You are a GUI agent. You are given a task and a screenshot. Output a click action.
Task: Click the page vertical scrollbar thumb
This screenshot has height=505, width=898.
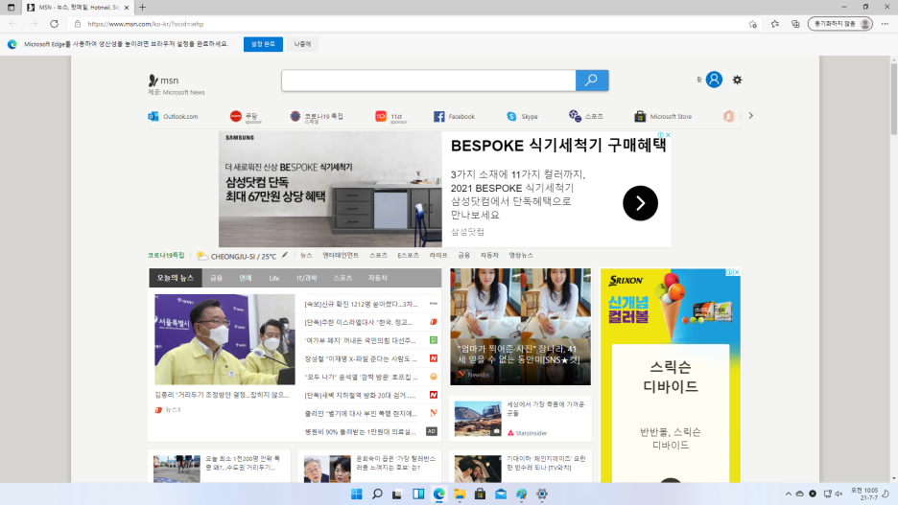tap(893, 99)
